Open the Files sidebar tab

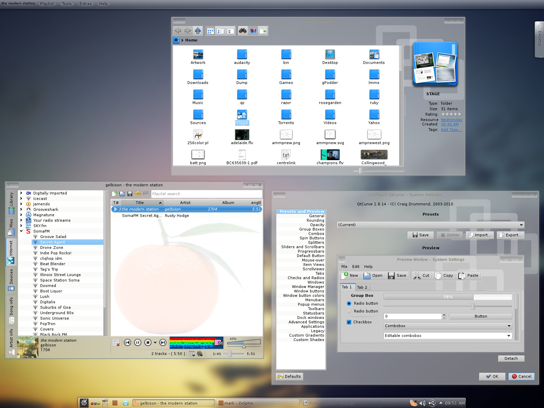point(11,227)
